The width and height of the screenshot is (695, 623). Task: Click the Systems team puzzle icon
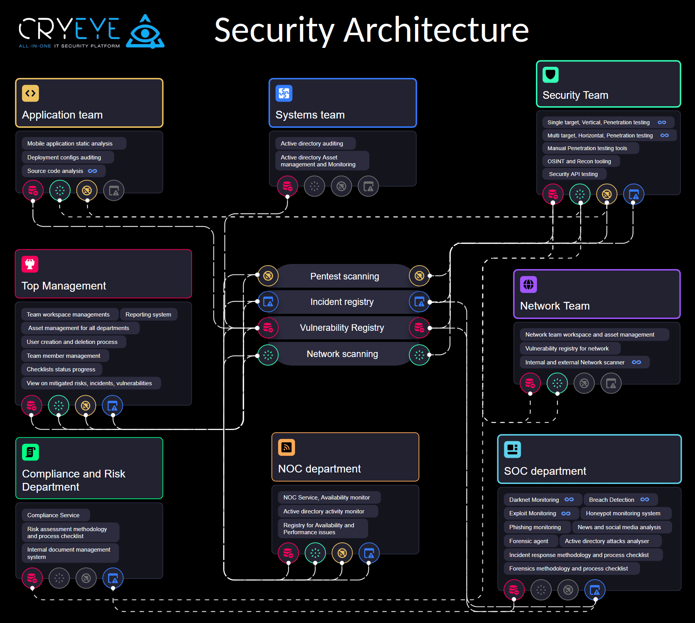(284, 93)
